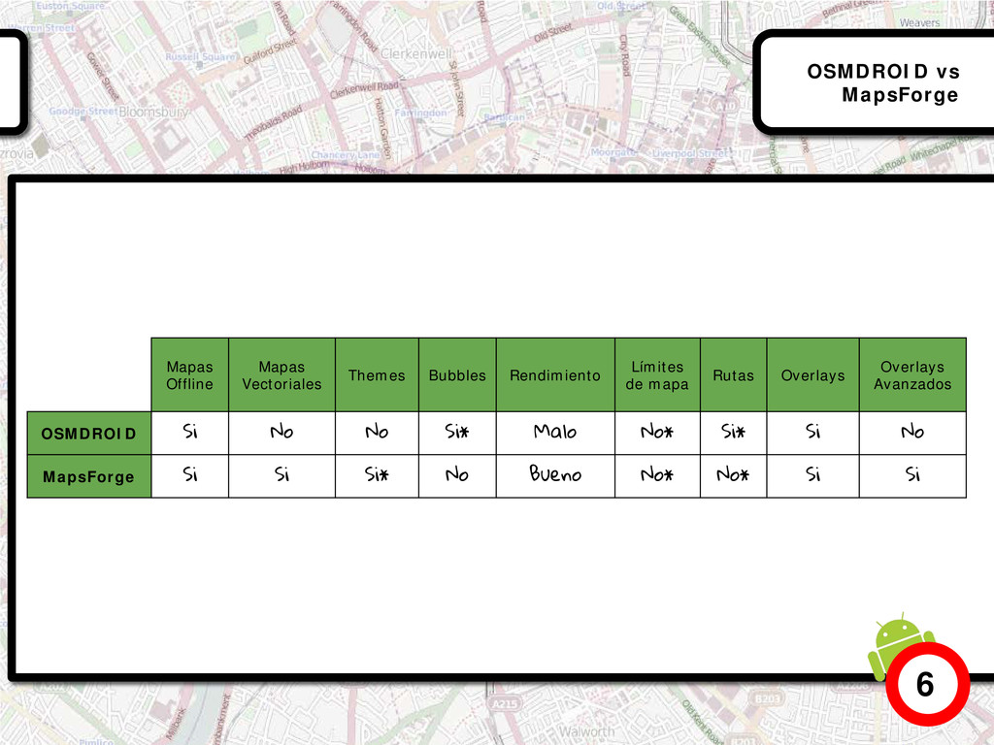Click MapsForge's 'Si' Overlays cell

[812, 475]
